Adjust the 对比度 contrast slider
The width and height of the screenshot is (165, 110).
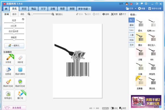14,28
